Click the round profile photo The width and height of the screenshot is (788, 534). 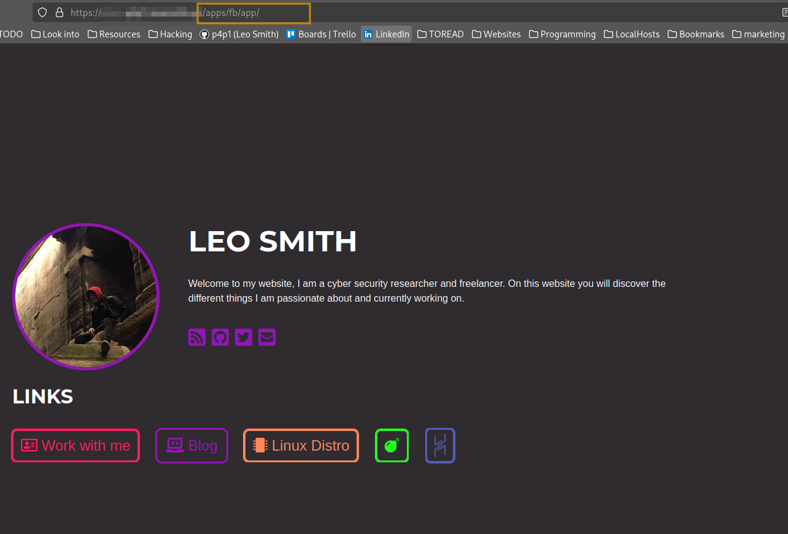click(x=87, y=297)
